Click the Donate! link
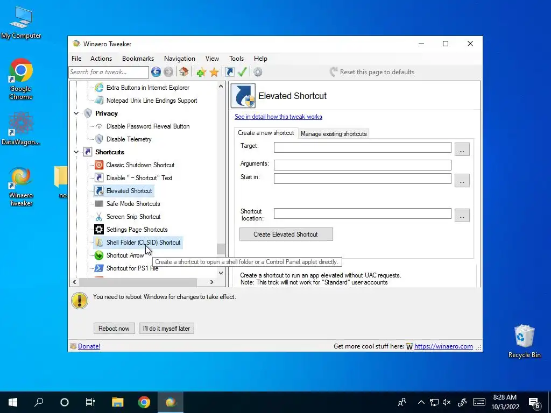The height and width of the screenshot is (413, 551). pyautogui.click(x=89, y=346)
